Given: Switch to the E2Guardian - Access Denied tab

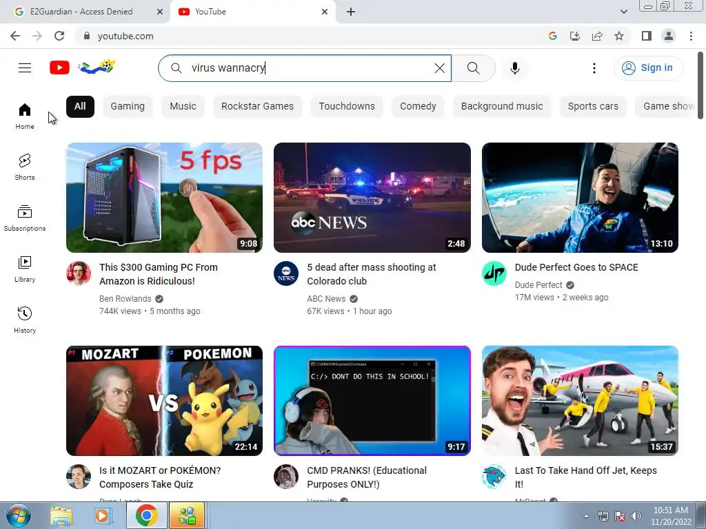Looking at the screenshot, I should [81, 12].
